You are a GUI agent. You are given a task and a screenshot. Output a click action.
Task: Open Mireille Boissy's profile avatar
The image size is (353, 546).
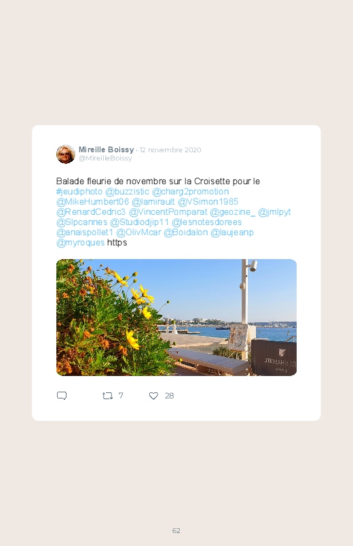tap(66, 154)
